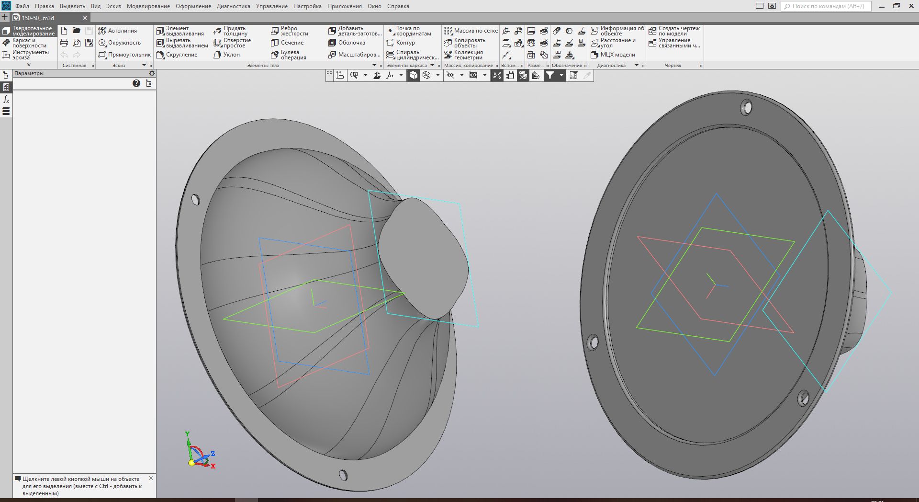Image resolution: width=919 pixels, height=502 pixels.
Task: Select the Элемент выдавливания extrude tool
Action: [x=180, y=31]
